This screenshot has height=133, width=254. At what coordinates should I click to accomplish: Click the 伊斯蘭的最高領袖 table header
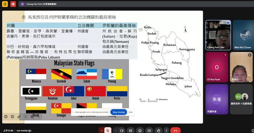click(119, 26)
